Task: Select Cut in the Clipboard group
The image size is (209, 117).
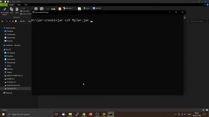Action: [23, 8]
